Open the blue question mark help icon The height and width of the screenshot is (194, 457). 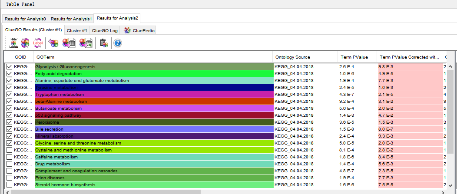118,43
